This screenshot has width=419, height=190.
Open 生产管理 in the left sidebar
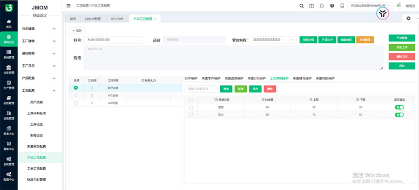(x=9, y=85)
